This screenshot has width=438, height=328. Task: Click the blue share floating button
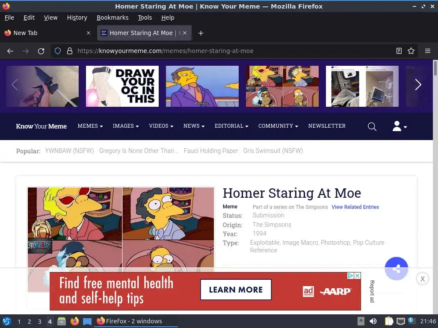point(396,269)
